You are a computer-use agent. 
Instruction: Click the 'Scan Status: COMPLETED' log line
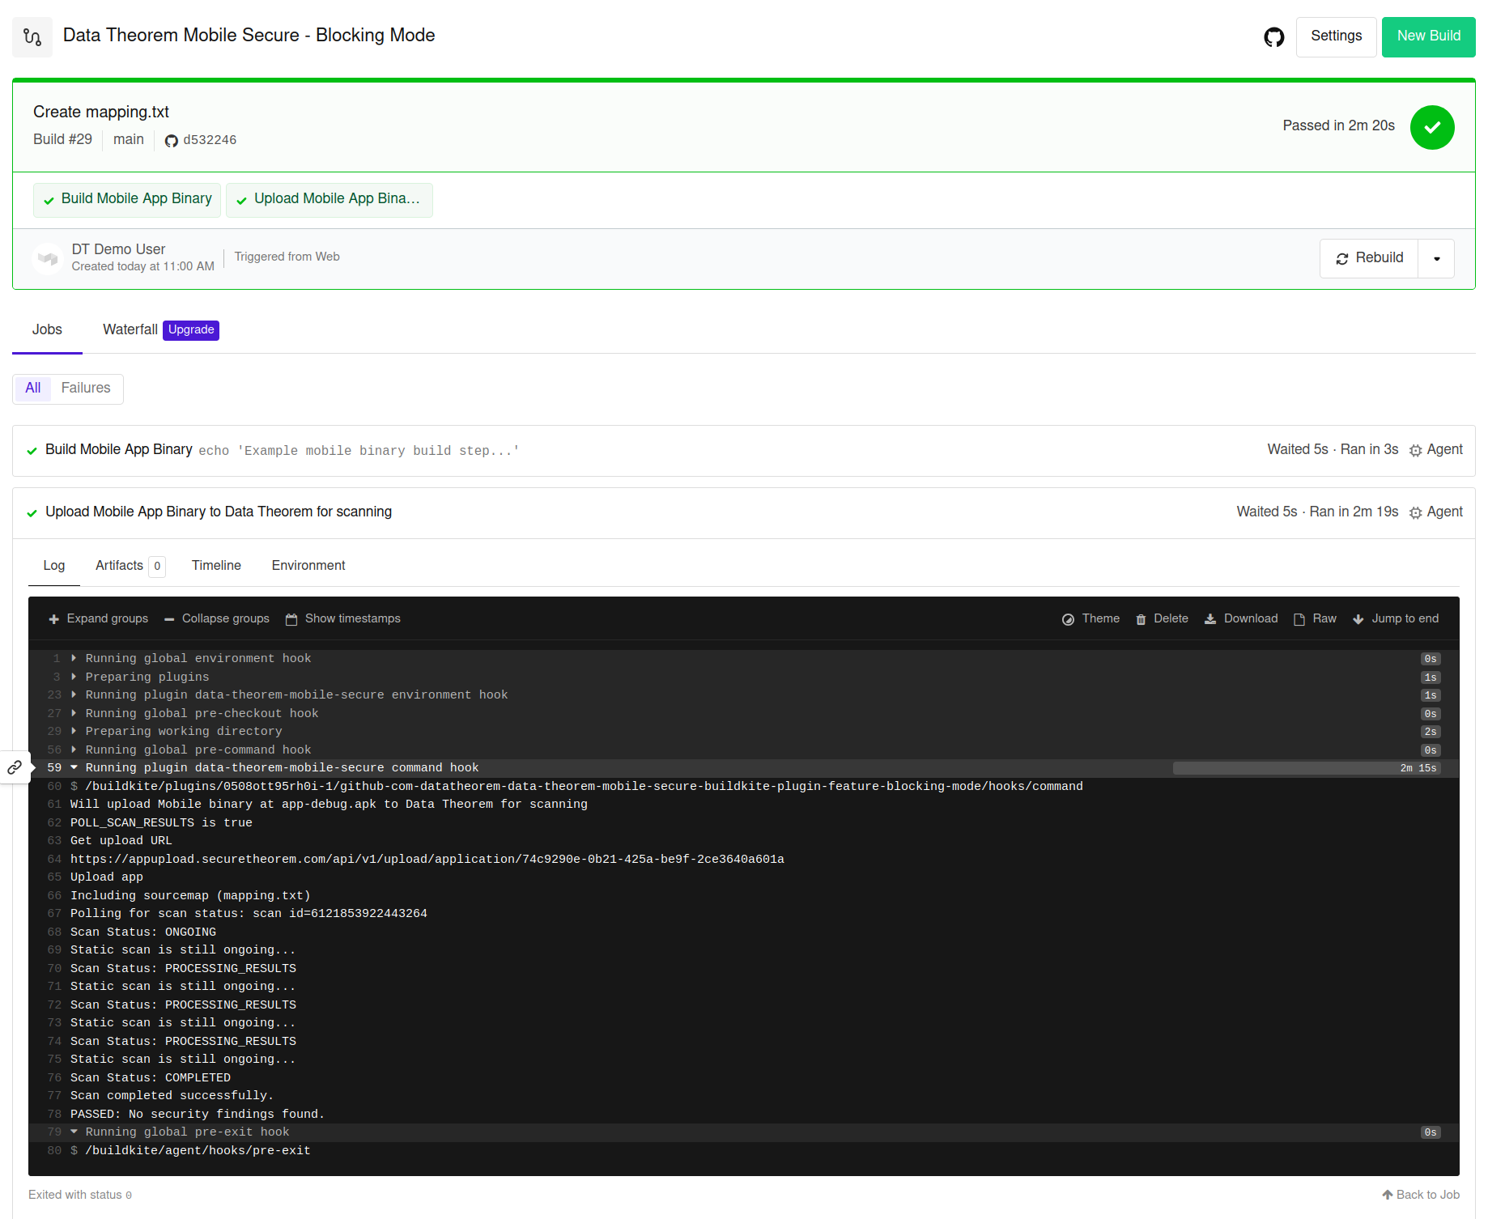click(151, 1077)
